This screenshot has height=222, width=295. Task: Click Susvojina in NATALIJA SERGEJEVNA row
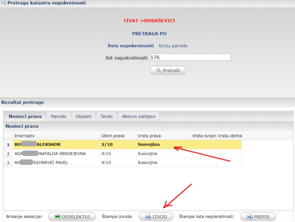coord(164,154)
